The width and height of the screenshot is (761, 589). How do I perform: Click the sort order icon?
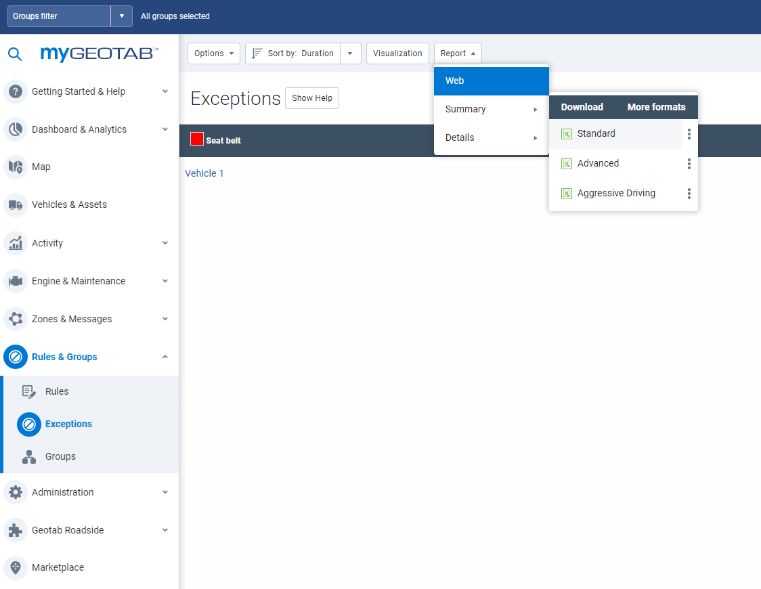257,53
